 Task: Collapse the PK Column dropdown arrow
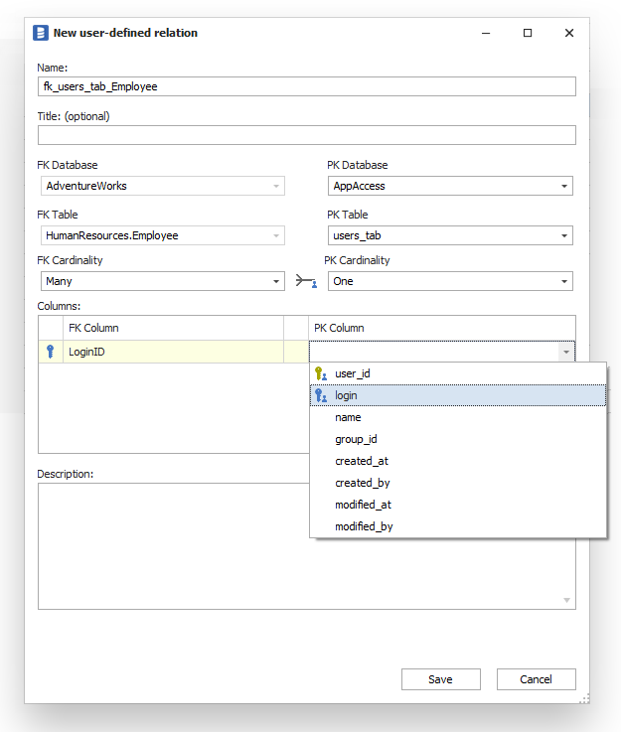(x=565, y=352)
